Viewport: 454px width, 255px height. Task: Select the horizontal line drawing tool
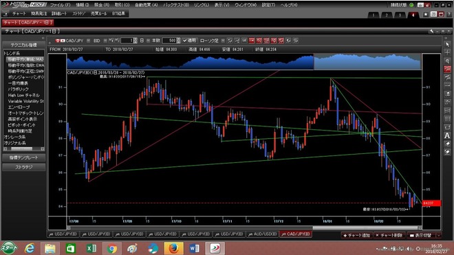447,86
